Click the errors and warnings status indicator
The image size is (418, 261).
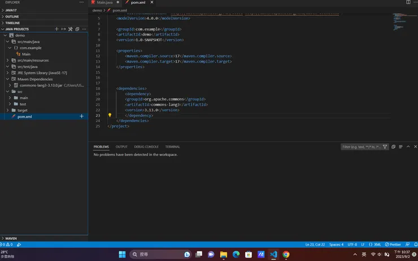(x=6, y=245)
